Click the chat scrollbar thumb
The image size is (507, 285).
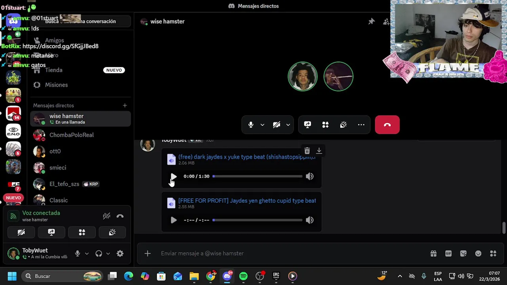(504, 228)
